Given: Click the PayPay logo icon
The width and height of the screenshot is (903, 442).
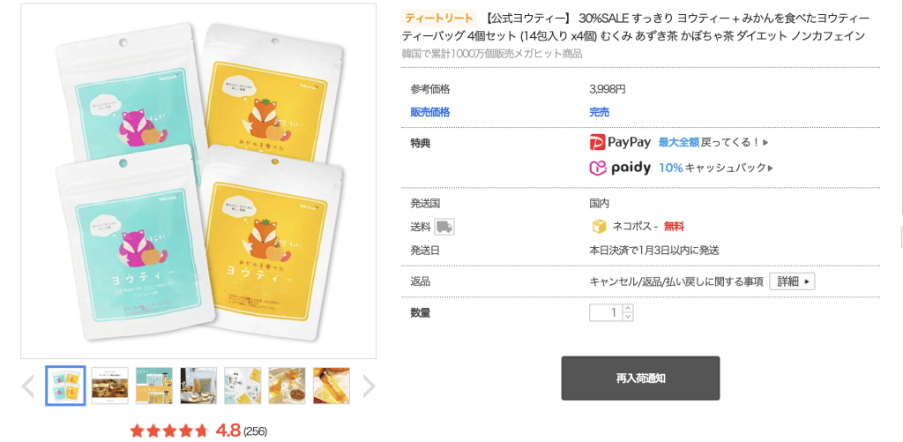Looking at the screenshot, I should point(599,142).
